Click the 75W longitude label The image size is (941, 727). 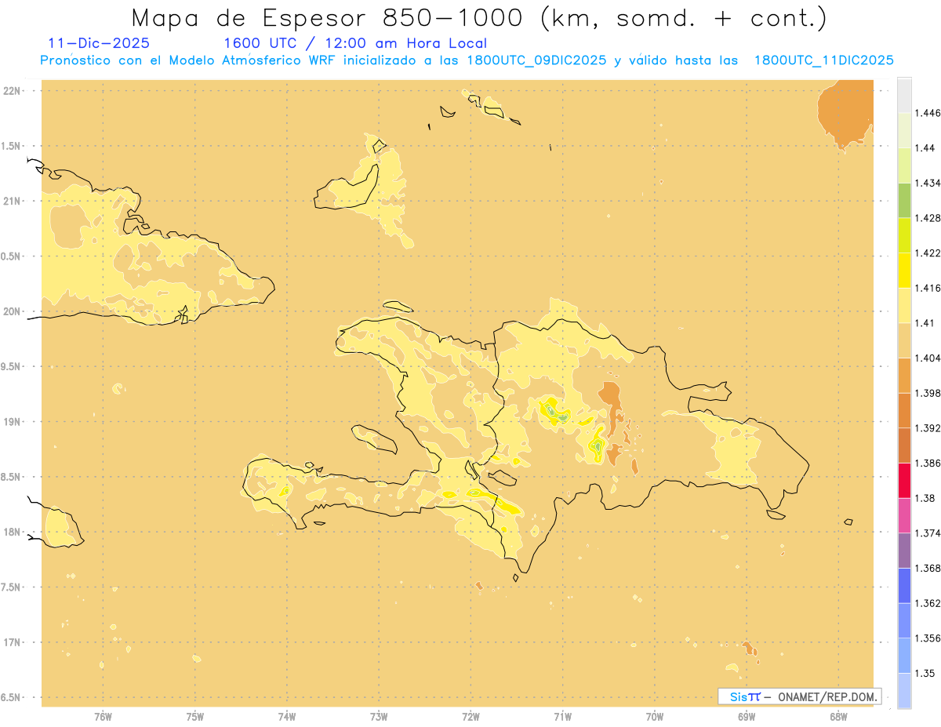point(195,716)
